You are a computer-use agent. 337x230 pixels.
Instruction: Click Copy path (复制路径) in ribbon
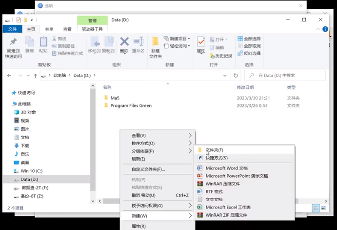63,46
